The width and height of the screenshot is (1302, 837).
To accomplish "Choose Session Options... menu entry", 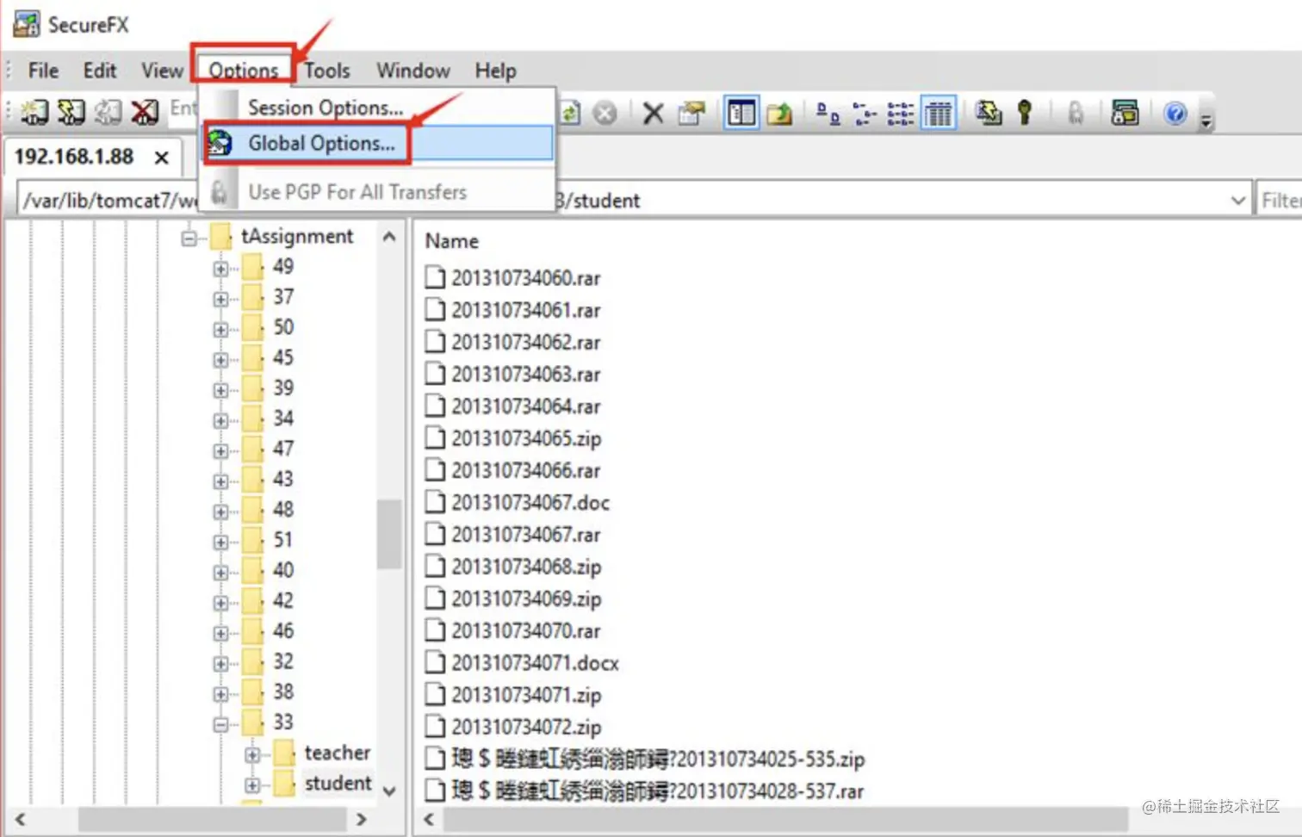I will tap(378, 108).
